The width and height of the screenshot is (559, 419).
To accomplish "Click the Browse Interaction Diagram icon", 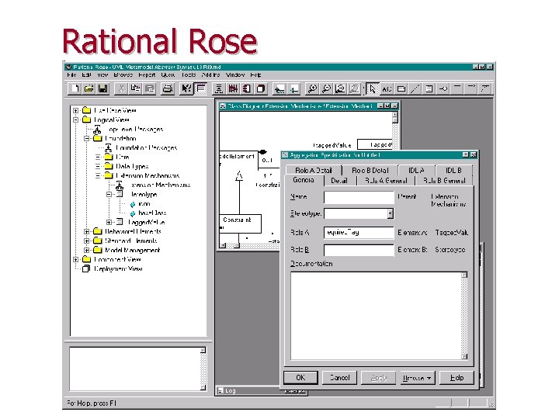I will click(233, 88).
